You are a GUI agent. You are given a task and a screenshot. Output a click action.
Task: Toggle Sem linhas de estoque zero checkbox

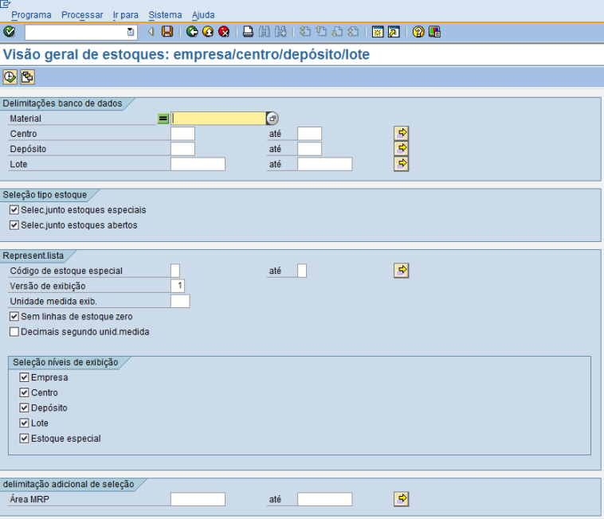(14, 317)
